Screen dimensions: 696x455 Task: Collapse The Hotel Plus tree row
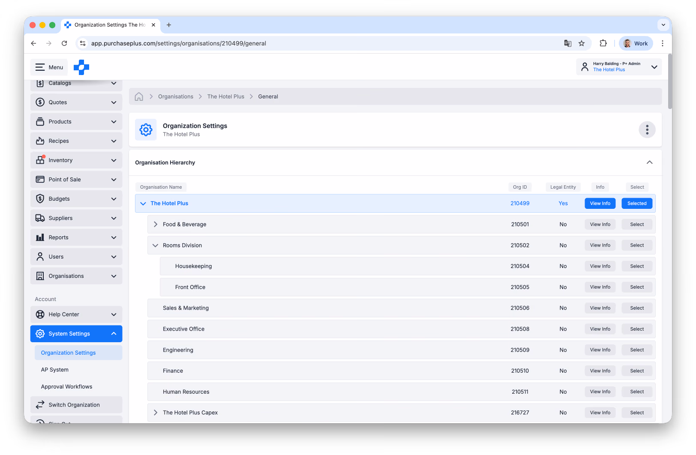pyautogui.click(x=143, y=203)
